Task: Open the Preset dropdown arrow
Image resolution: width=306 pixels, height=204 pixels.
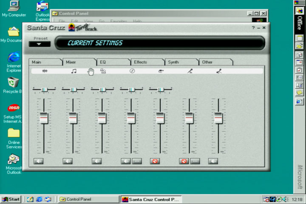Action: point(40,44)
